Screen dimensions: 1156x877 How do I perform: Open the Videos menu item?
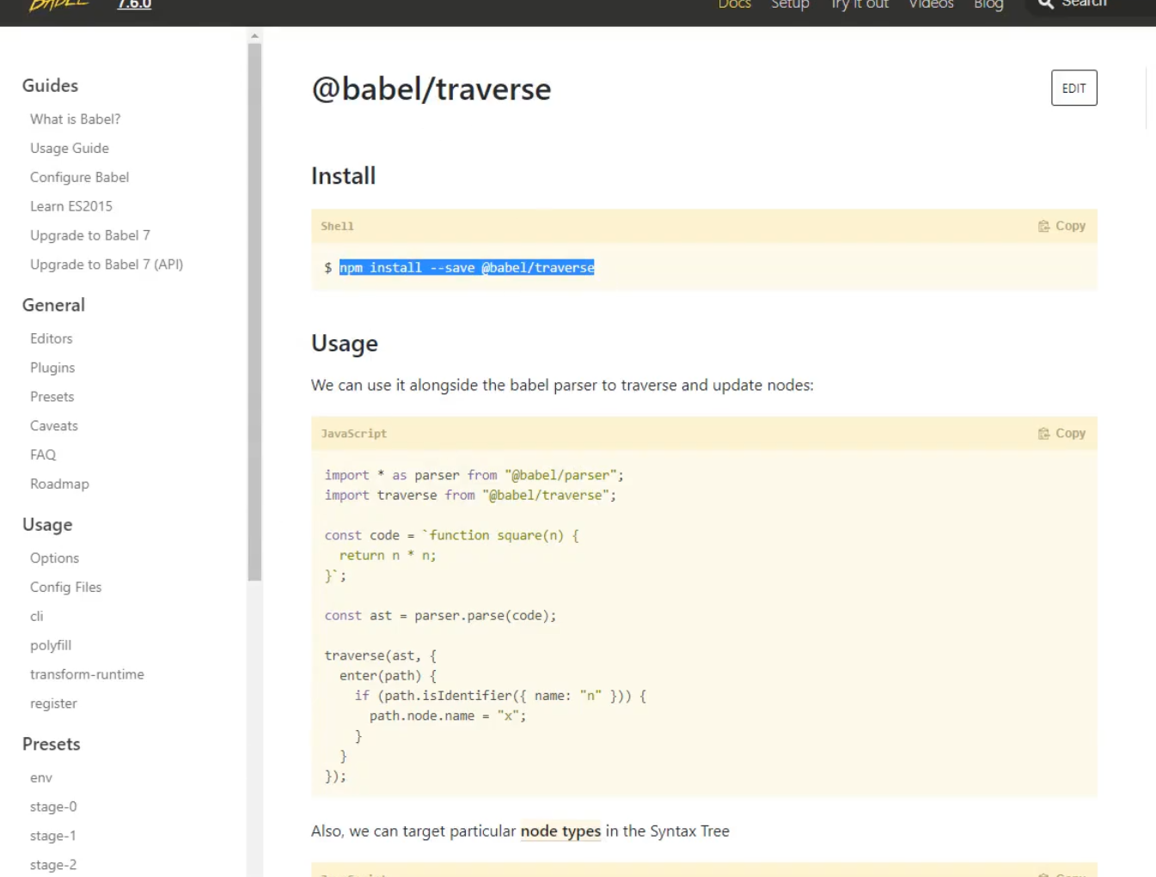[x=931, y=4]
